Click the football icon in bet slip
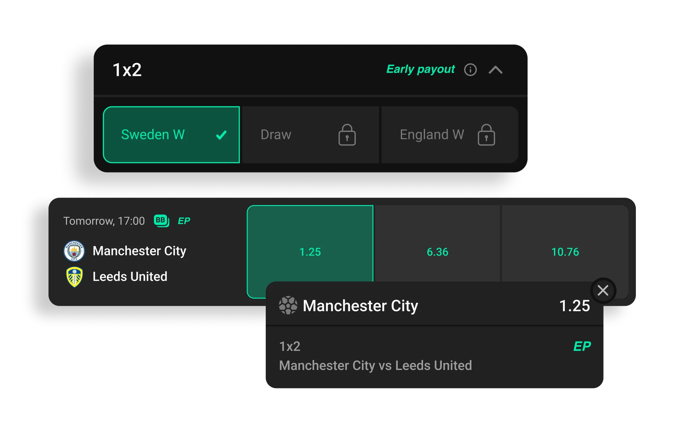The image size is (684, 433). pos(288,306)
